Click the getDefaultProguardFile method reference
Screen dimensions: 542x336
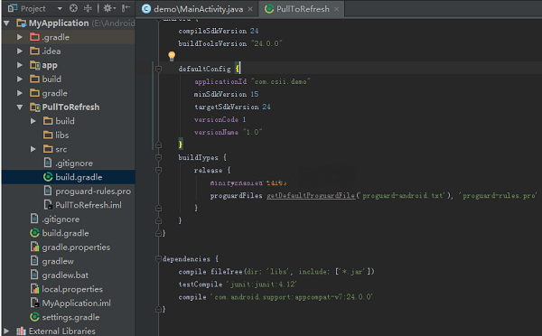pyautogui.click(x=311, y=196)
